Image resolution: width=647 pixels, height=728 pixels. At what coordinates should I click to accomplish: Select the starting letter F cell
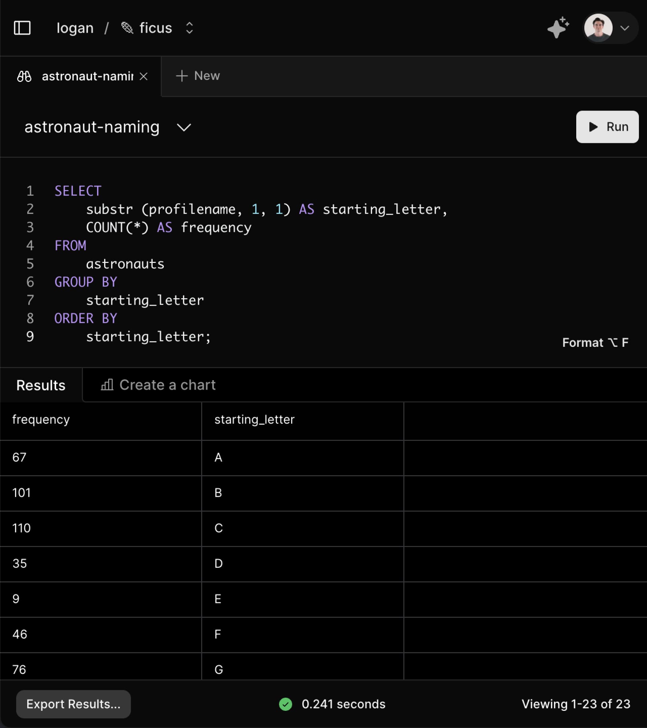303,635
